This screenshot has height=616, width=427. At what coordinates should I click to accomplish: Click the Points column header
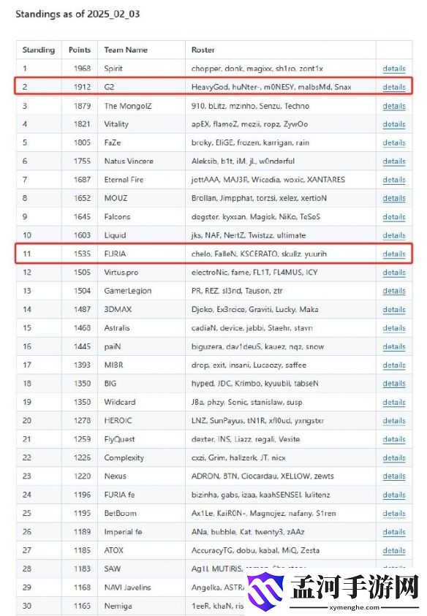tap(80, 50)
